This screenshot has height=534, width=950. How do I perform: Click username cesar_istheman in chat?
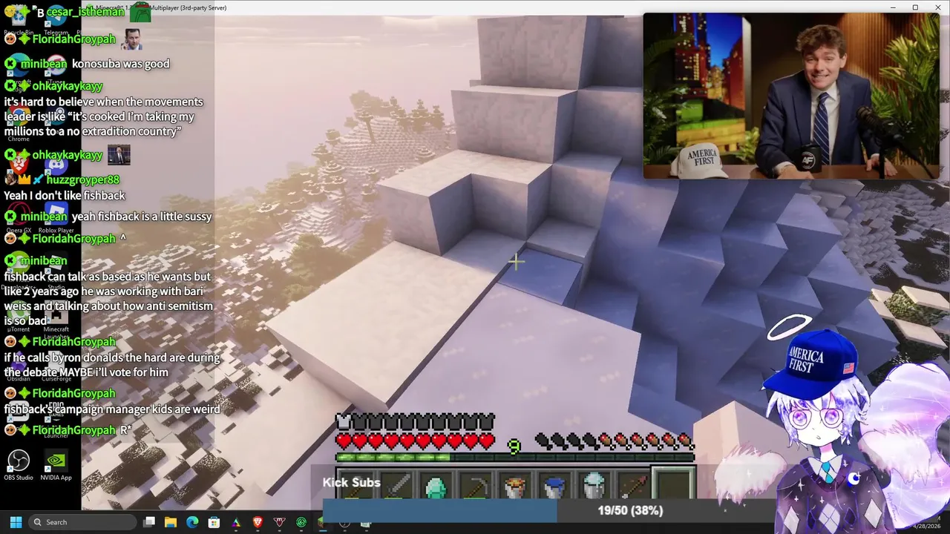[85, 13]
